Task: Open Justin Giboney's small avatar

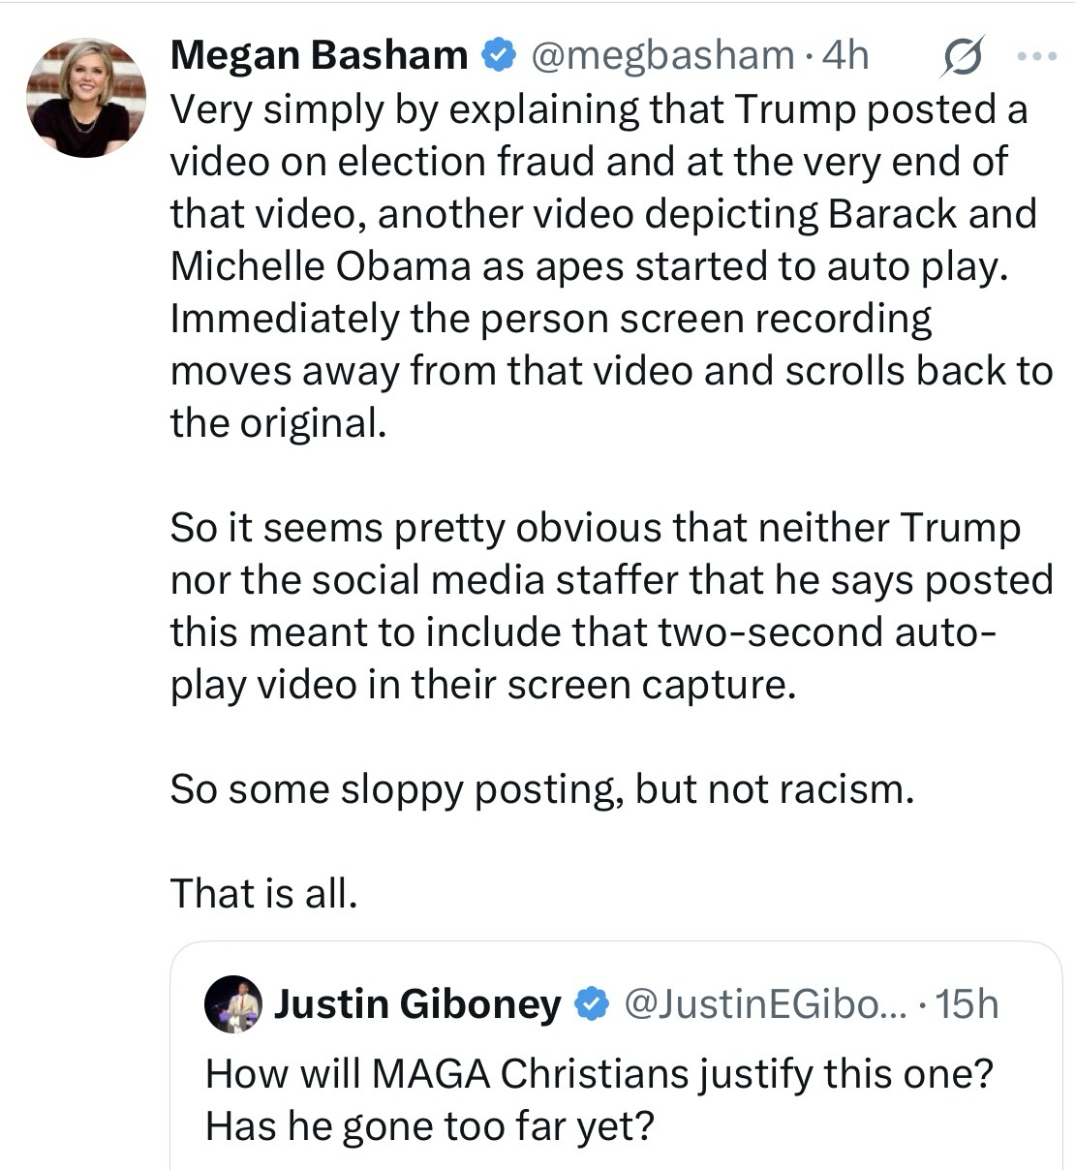Action: click(x=233, y=1005)
